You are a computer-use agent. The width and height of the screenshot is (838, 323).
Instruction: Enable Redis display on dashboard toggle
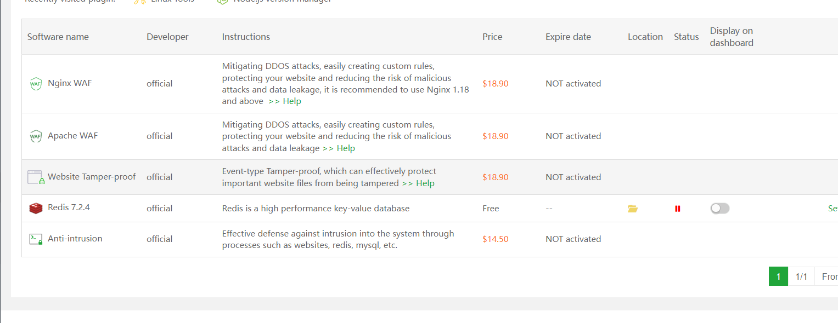[x=719, y=209]
